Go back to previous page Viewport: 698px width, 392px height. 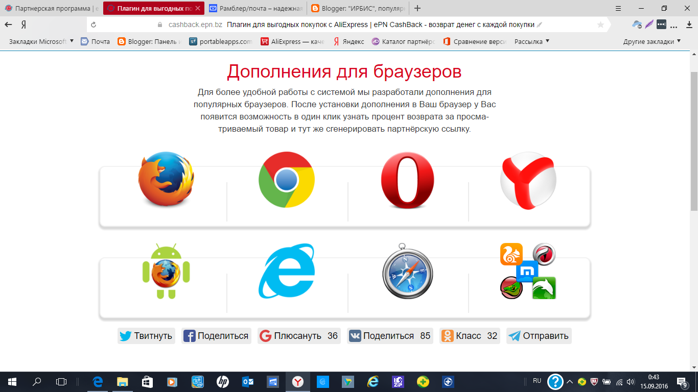[x=8, y=24]
